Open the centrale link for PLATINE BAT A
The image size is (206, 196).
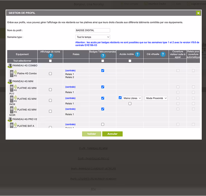tap(71, 124)
